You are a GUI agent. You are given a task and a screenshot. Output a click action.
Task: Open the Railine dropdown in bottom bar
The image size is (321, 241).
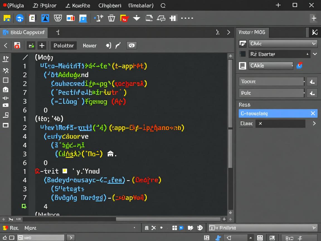pyautogui.click(x=263, y=228)
